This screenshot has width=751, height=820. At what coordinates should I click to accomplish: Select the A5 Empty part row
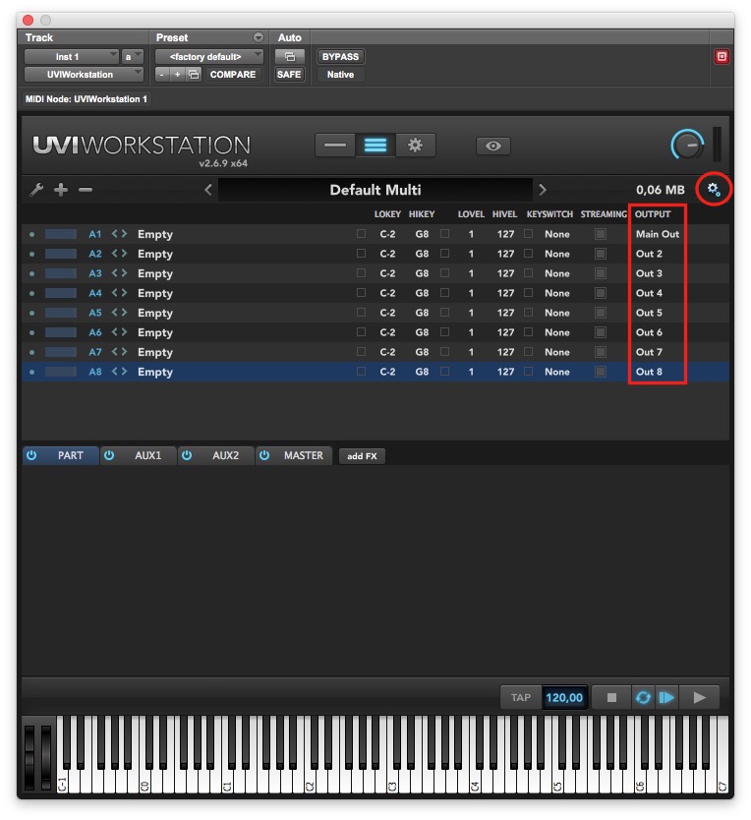coord(375,313)
